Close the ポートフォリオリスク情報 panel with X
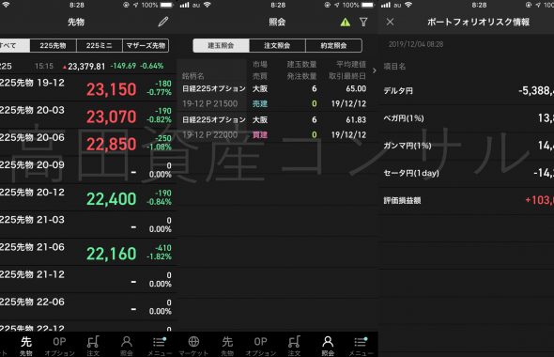The height and width of the screenshot is (357, 554). 390,22
